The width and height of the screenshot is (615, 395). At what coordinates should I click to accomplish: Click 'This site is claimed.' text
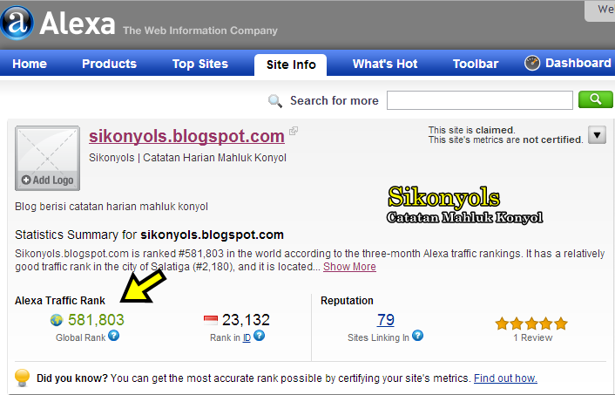(472, 130)
